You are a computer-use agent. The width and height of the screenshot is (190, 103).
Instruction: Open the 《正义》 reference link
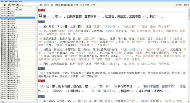tap(113, 64)
